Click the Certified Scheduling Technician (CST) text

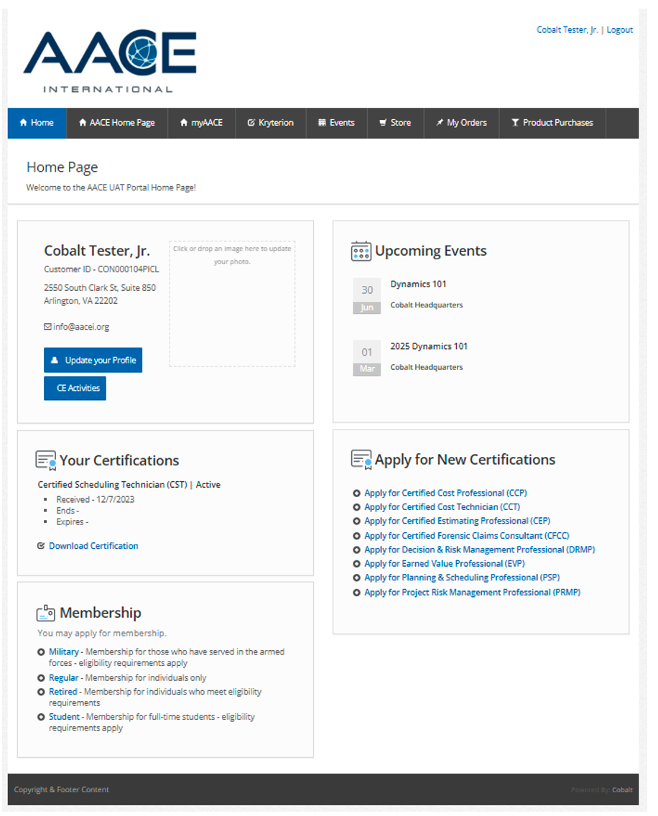tap(113, 484)
